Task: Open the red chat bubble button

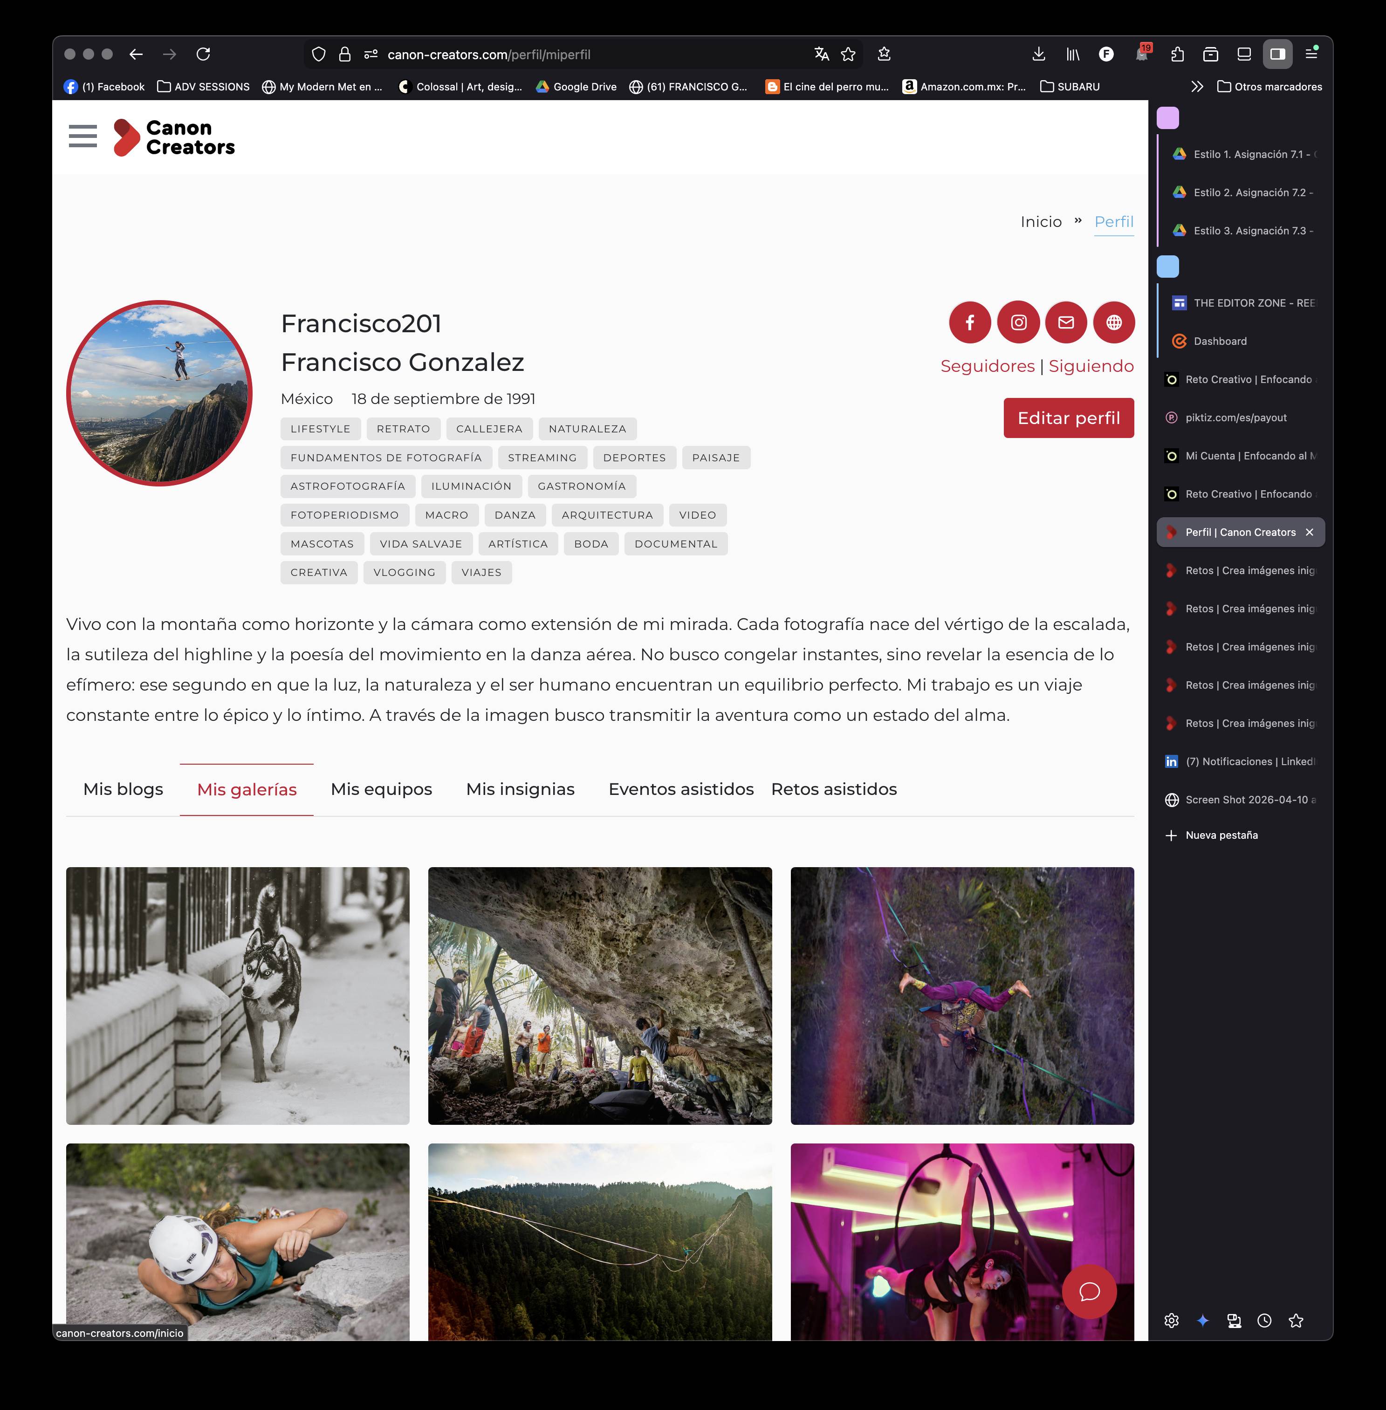Action: pos(1089,1291)
